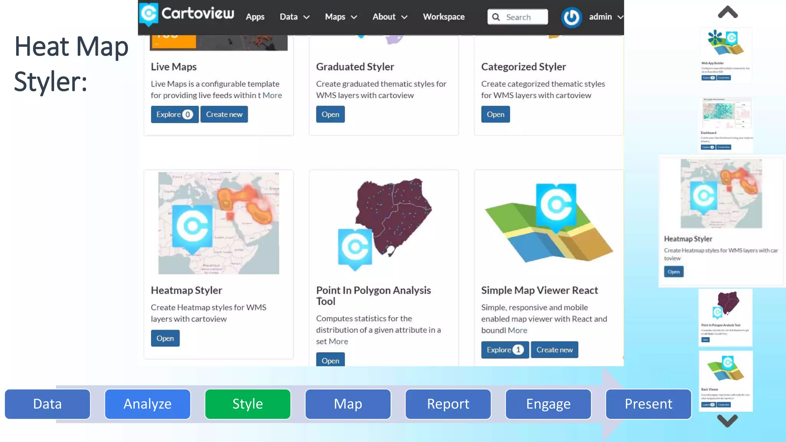The image size is (786, 442).
Task: Click the Live Maps card title
Action: point(173,67)
